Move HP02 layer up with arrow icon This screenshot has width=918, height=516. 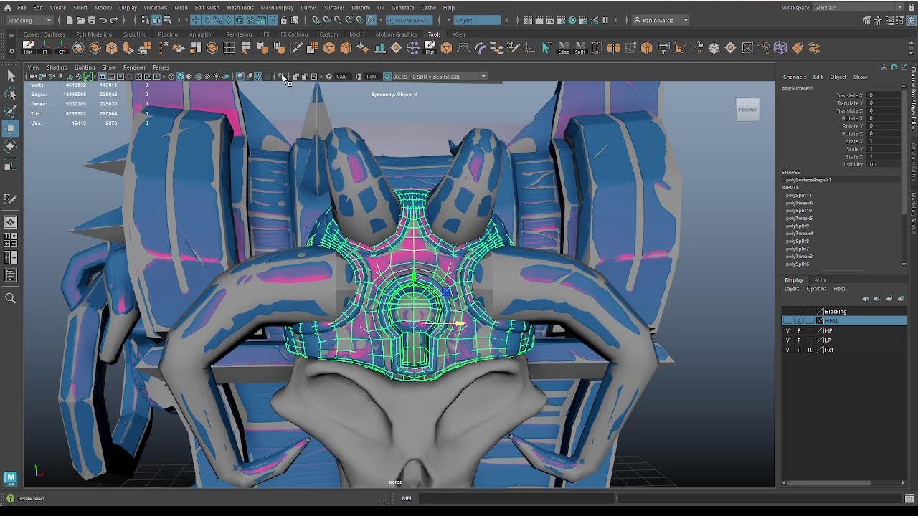pyautogui.click(x=866, y=298)
